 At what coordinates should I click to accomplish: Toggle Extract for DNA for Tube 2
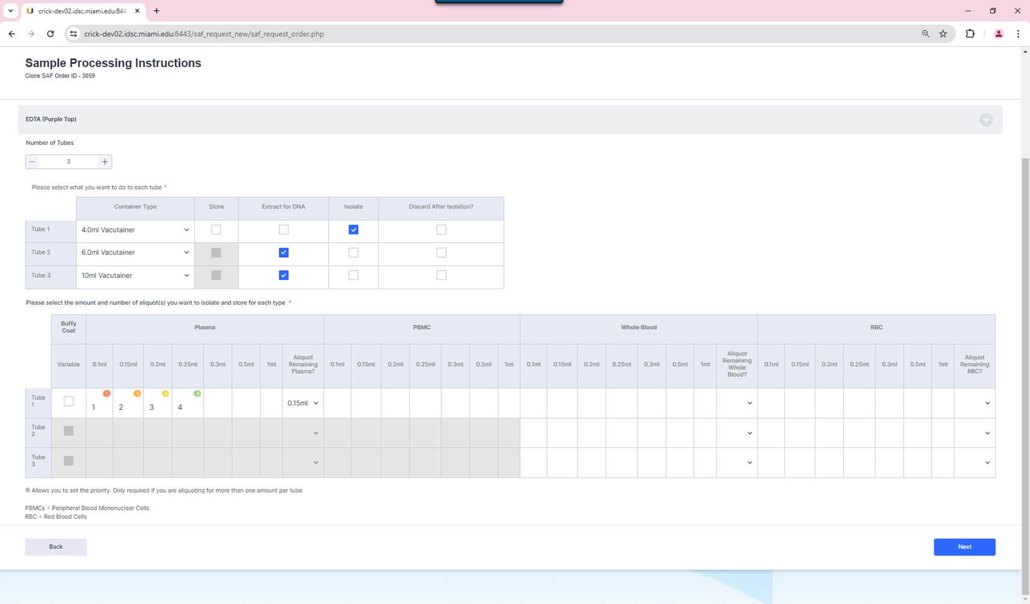tap(284, 252)
